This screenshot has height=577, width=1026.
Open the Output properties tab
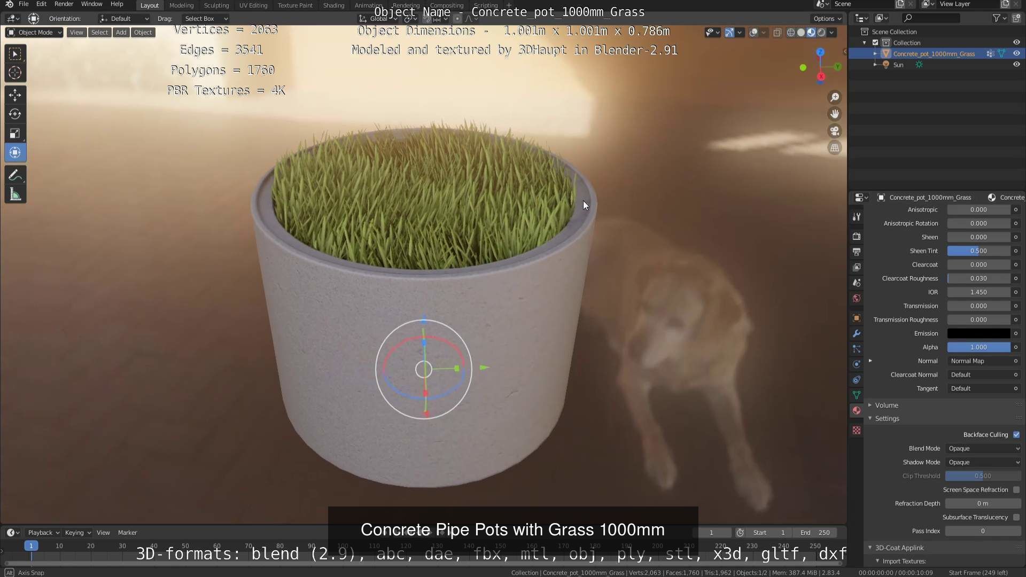pyautogui.click(x=857, y=252)
